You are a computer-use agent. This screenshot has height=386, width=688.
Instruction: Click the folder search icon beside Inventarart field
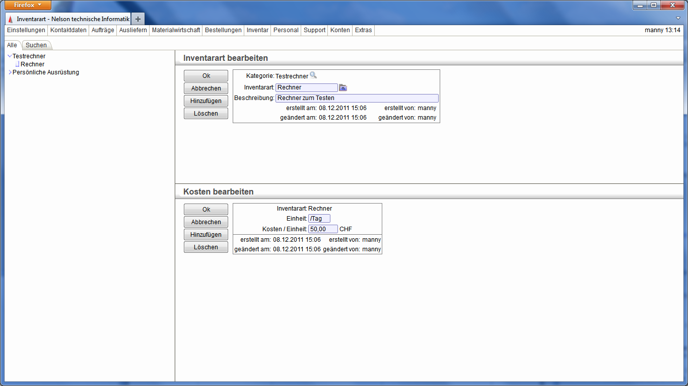click(x=343, y=87)
